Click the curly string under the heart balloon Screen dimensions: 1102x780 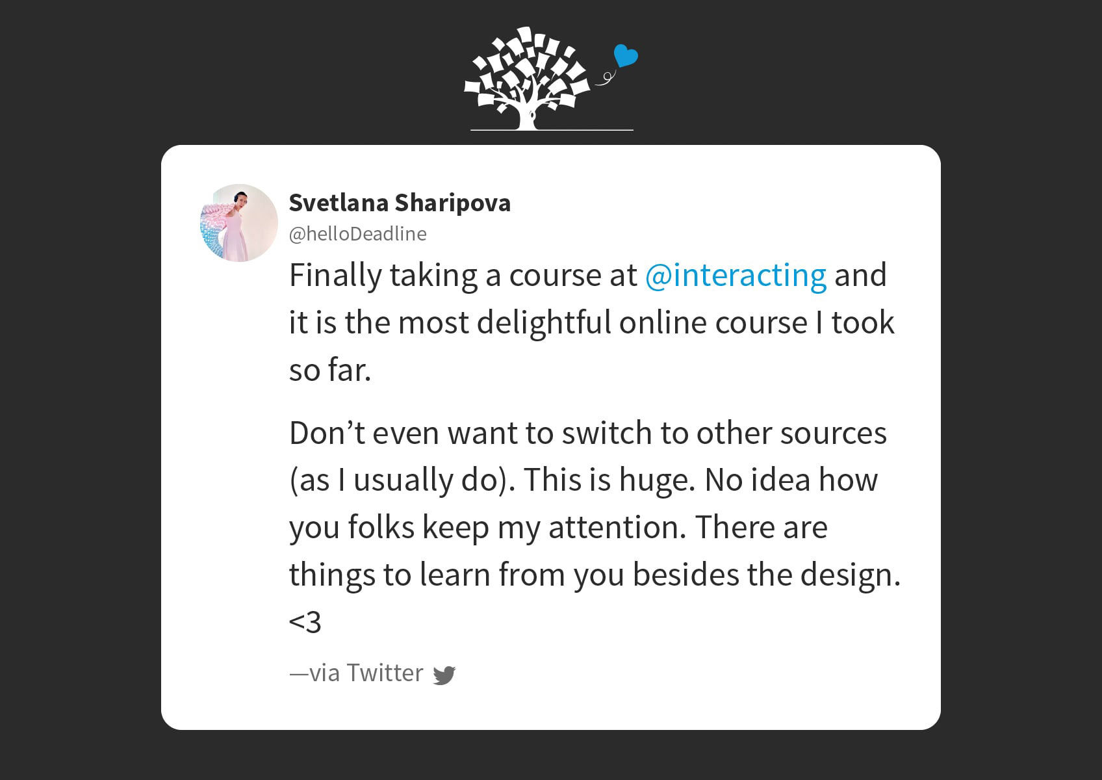click(x=606, y=78)
